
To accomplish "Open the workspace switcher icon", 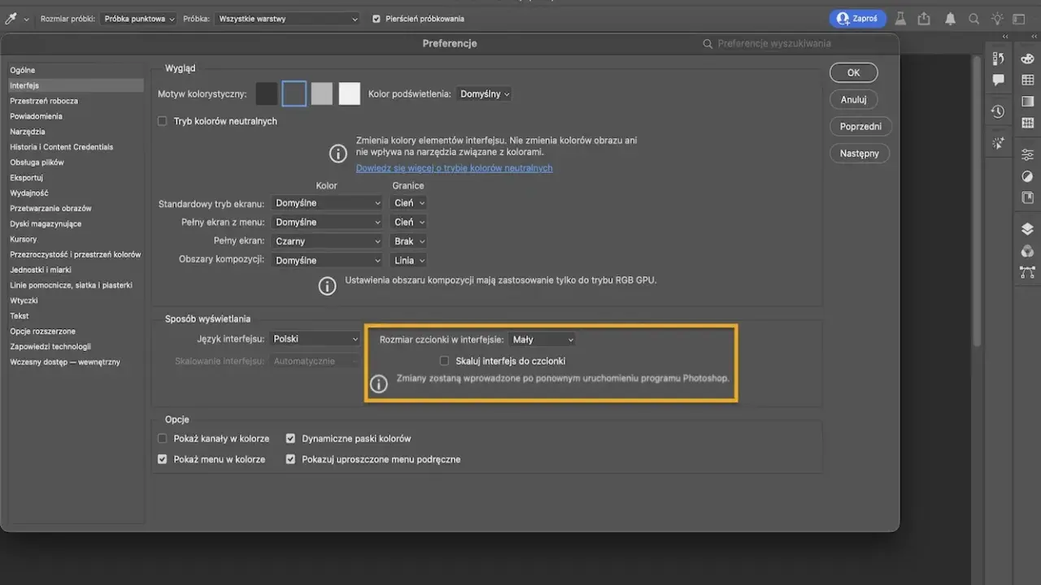I will click(x=1018, y=18).
